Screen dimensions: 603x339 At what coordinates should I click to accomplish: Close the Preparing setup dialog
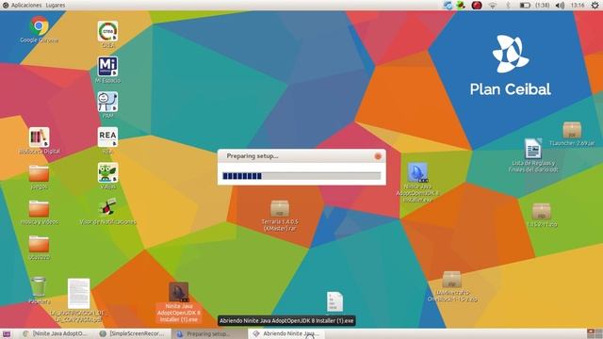tap(378, 156)
